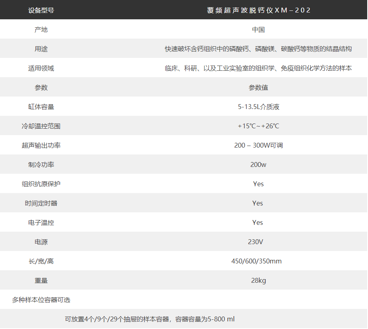Click the "重量" row label

coord(41,280)
